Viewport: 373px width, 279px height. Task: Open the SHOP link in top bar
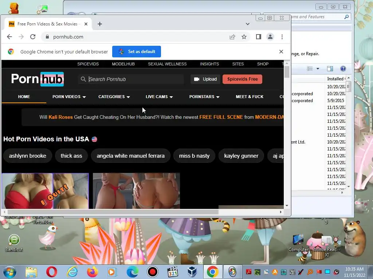click(263, 64)
